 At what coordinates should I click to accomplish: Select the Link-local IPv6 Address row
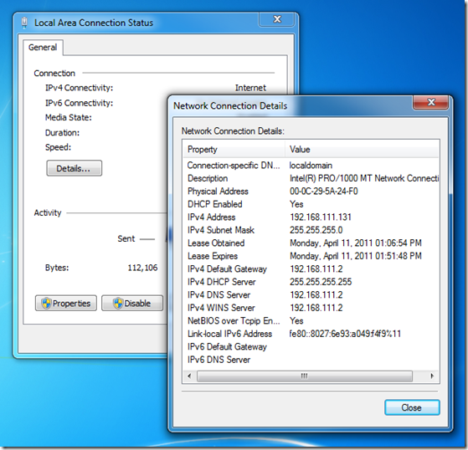311,334
